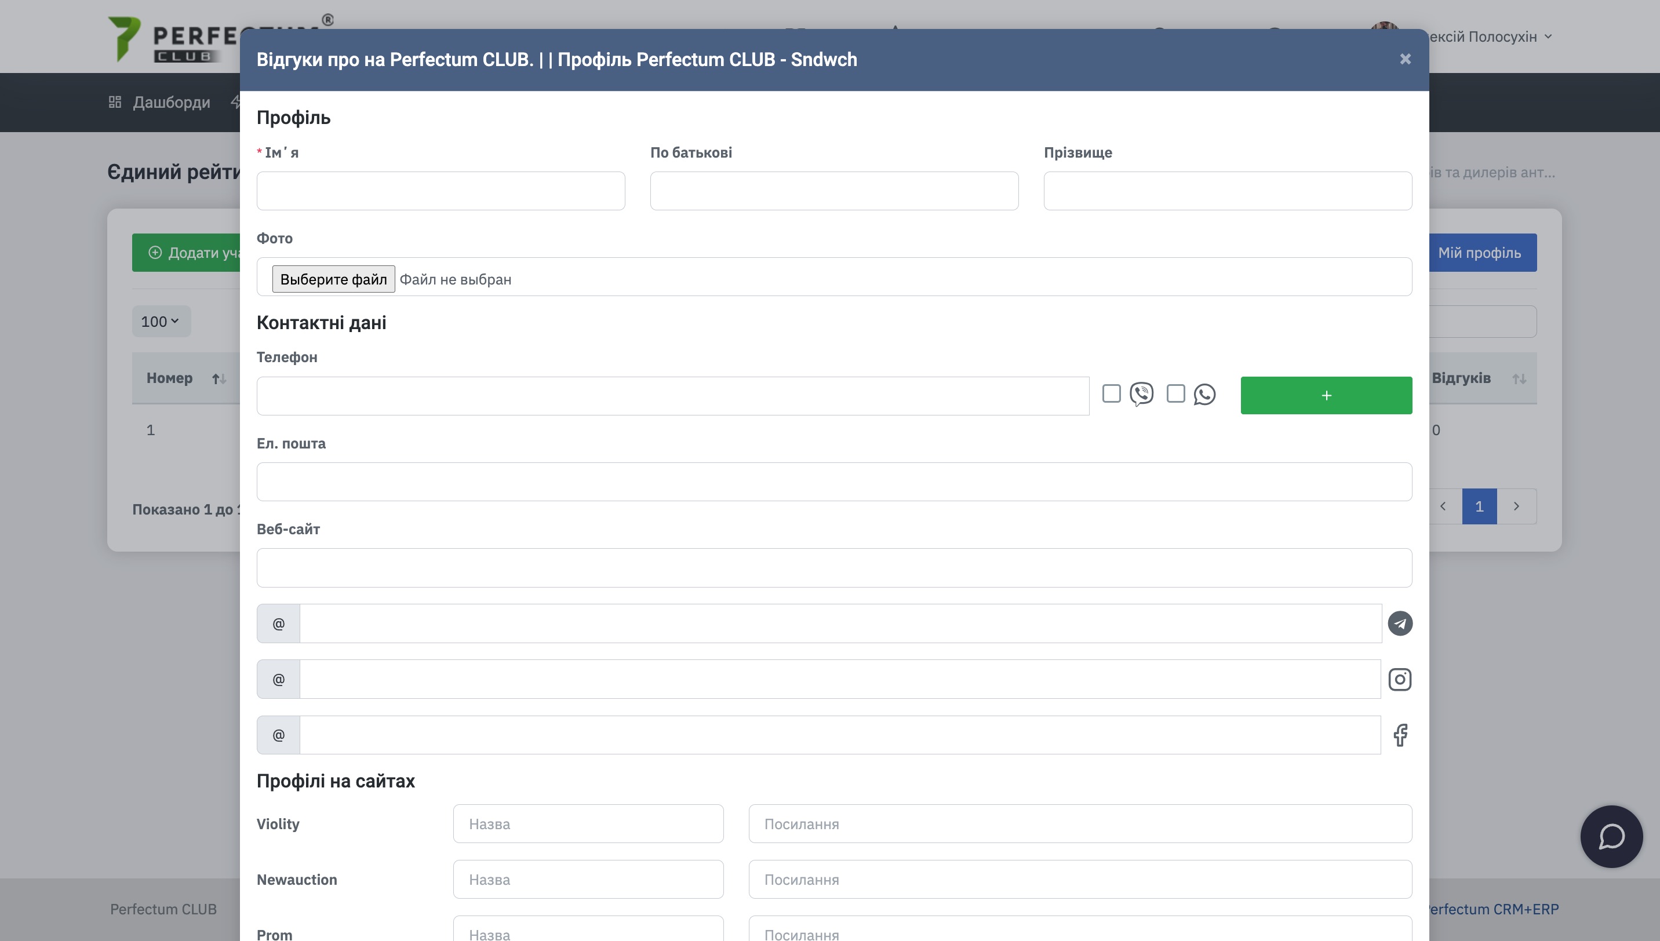Close the profile modal dialog

[x=1404, y=60]
